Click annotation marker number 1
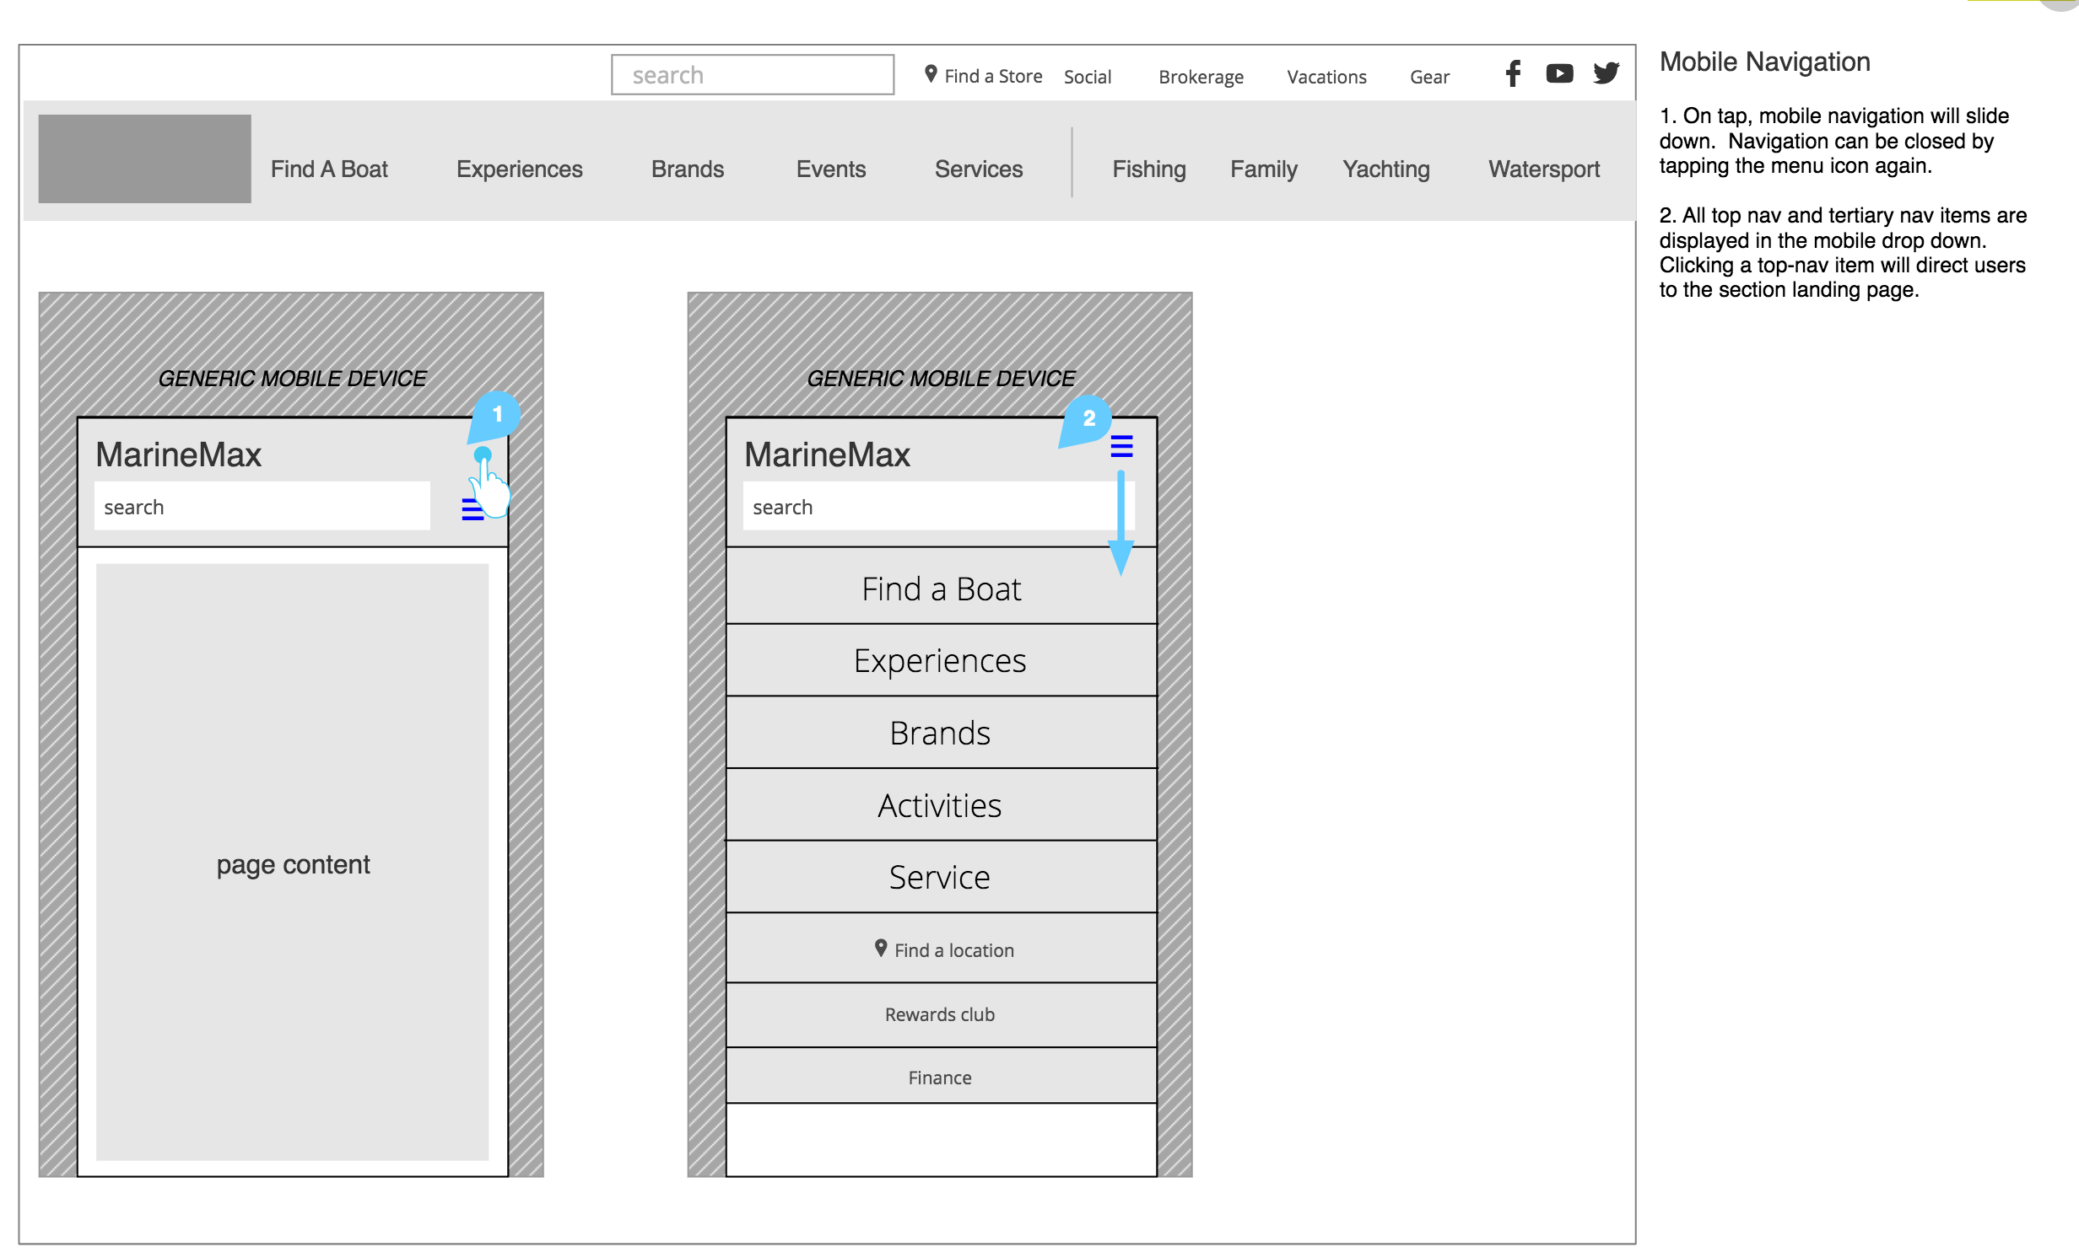This screenshot has width=2079, height=1258. point(497,414)
